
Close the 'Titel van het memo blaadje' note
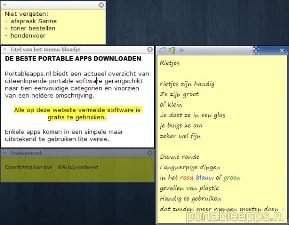[149, 50]
